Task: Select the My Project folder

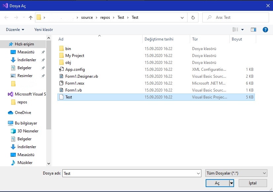Action: (x=156, y=56)
